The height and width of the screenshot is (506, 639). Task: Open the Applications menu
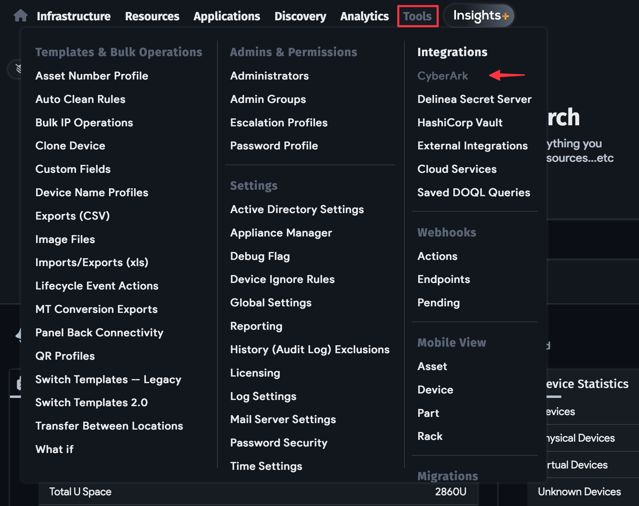[x=227, y=16]
